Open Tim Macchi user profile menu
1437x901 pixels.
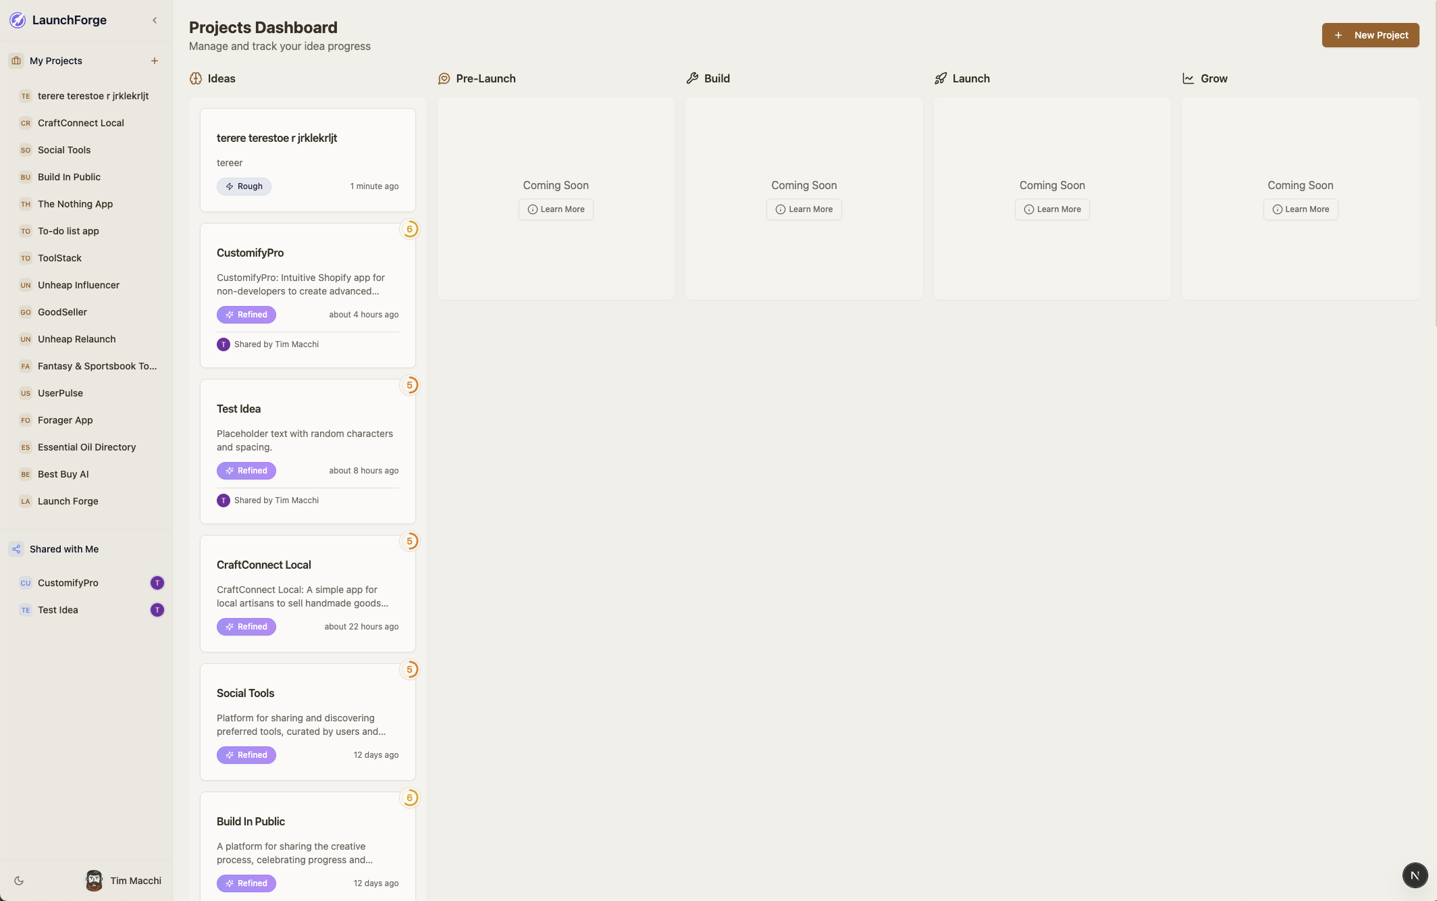tap(124, 881)
